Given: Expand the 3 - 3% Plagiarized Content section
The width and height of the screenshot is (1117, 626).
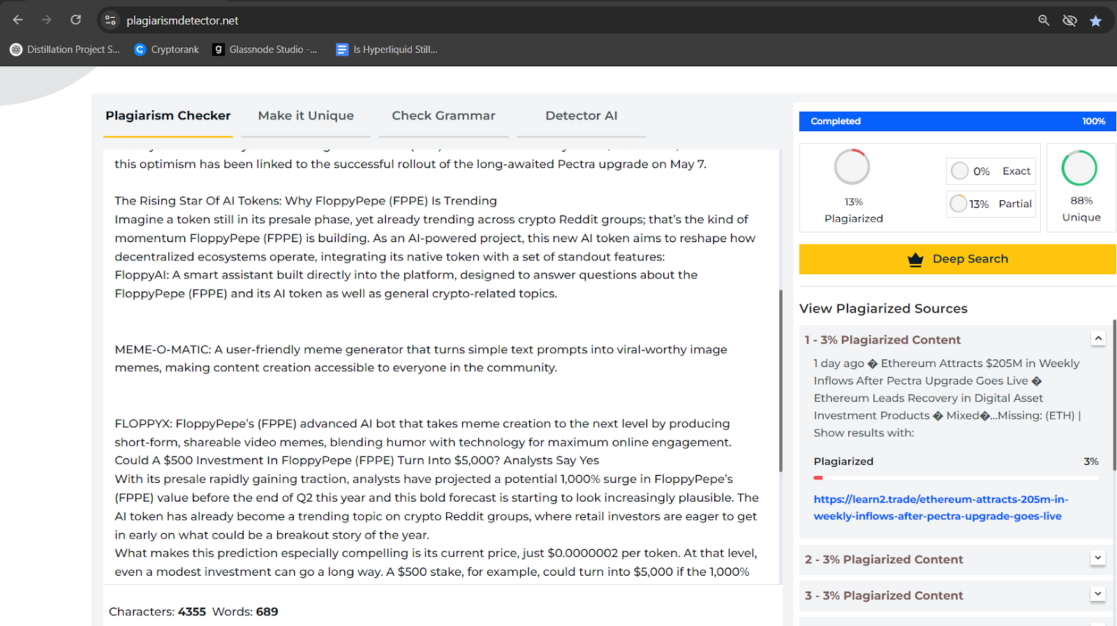Looking at the screenshot, I should (1098, 594).
